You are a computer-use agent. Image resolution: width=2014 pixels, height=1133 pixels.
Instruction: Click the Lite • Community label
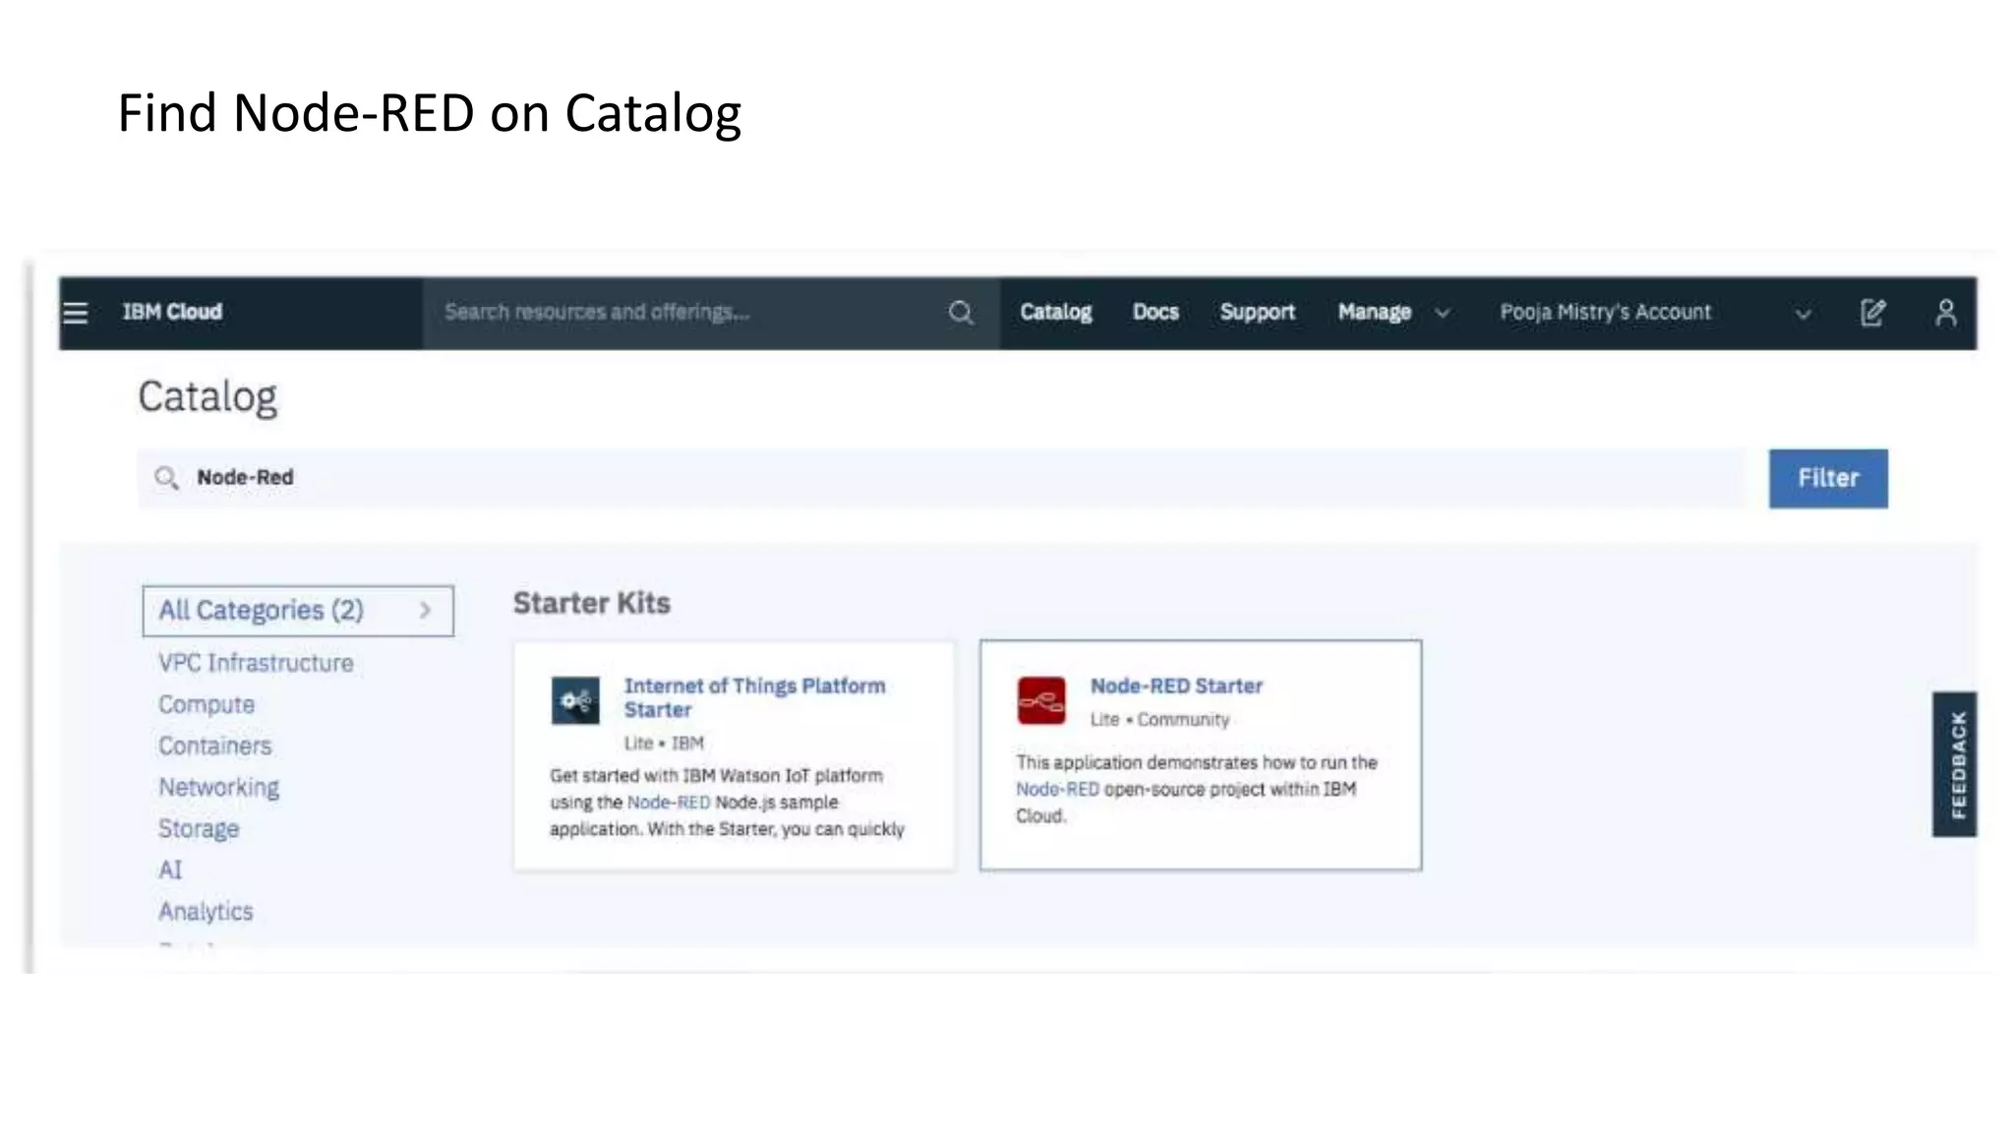click(1159, 719)
